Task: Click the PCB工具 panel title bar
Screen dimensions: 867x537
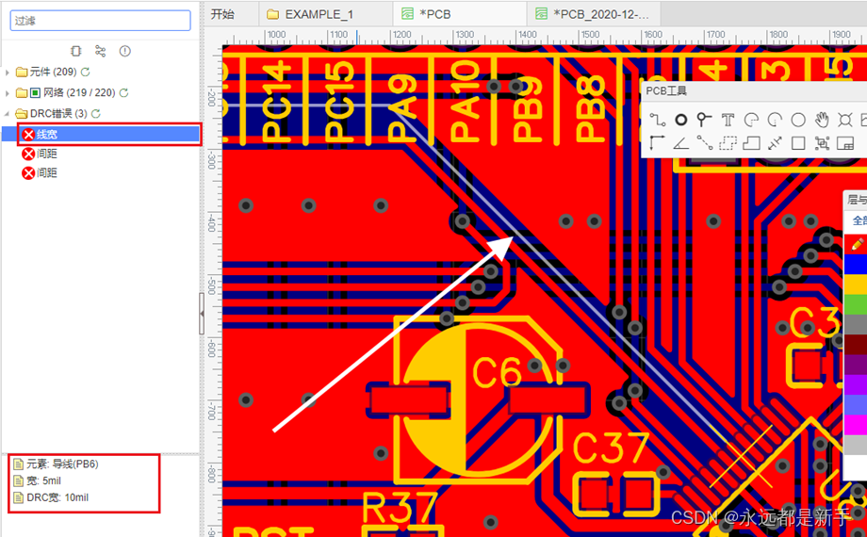Action: [x=754, y=91]
